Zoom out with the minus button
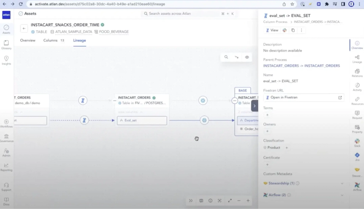 (239, 201)
